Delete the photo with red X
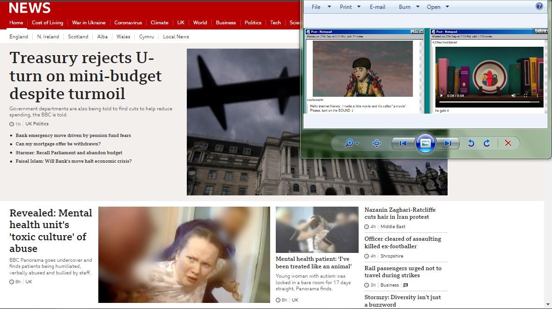 tap(508, 143)
